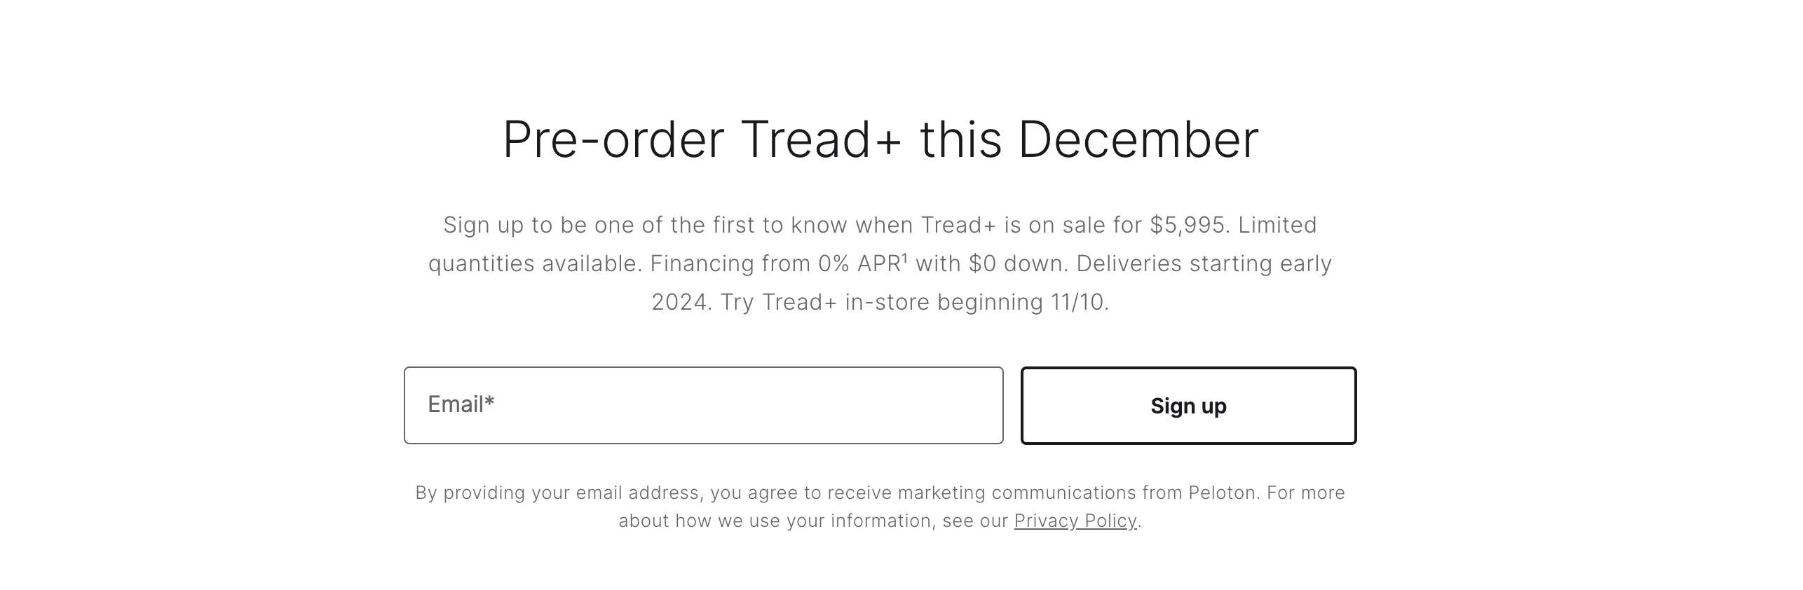Follow the underlined Privacy Policy hyperlink
The height and width of the screenshot is (590, 1803).
click(1075, 521)
